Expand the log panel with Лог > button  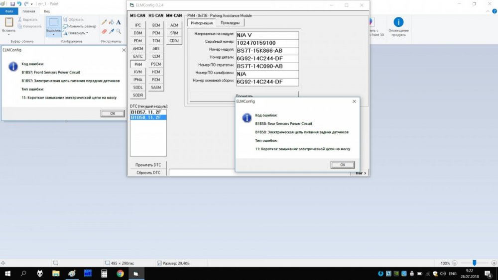(x=361, y=173)
